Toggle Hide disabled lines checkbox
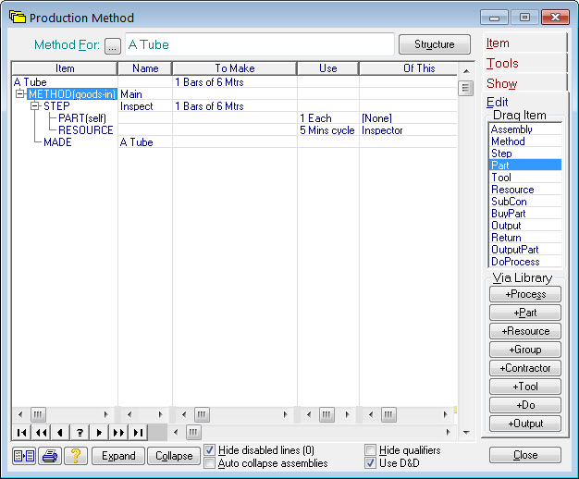This screenshot has height=479, width=579. tap(209, 449)
